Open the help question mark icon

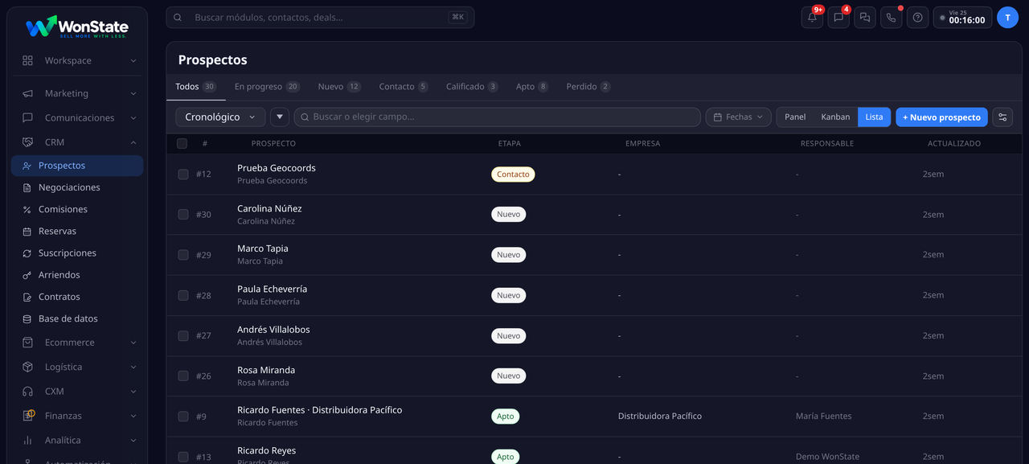[x=917, y=18]
